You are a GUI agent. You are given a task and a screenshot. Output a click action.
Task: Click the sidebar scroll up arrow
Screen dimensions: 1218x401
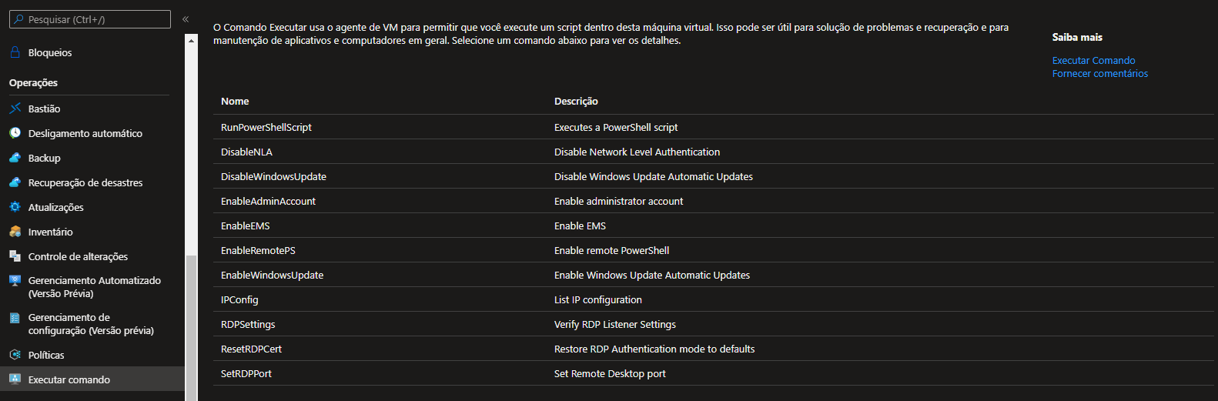192,40
